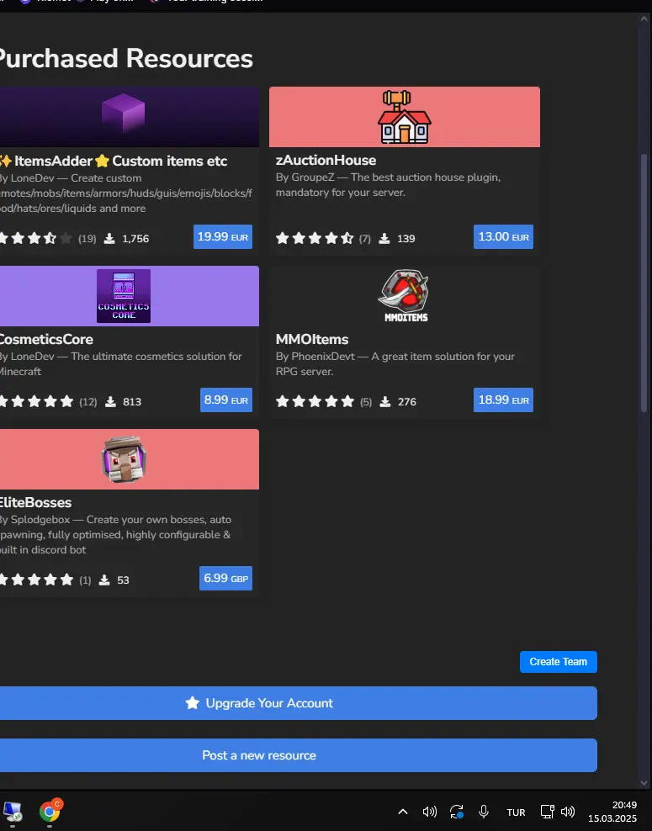Click the (5) review count

[366, 402]
